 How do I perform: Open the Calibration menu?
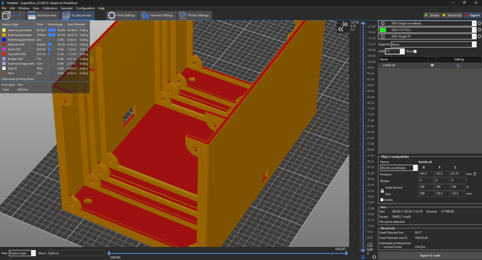click(50, 8)
